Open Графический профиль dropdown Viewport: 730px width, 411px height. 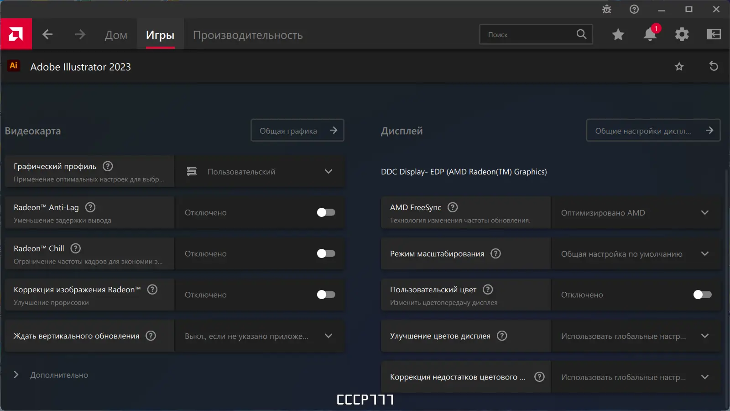[260, 171]
